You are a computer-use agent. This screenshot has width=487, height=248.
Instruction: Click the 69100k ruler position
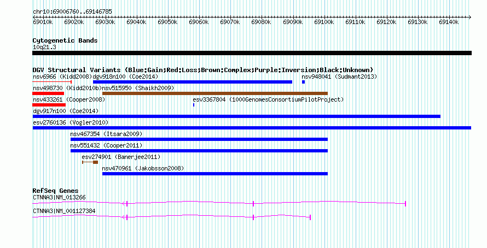(x=324, y=22)
